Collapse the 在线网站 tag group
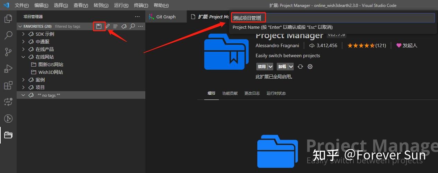 click(23, 57)
